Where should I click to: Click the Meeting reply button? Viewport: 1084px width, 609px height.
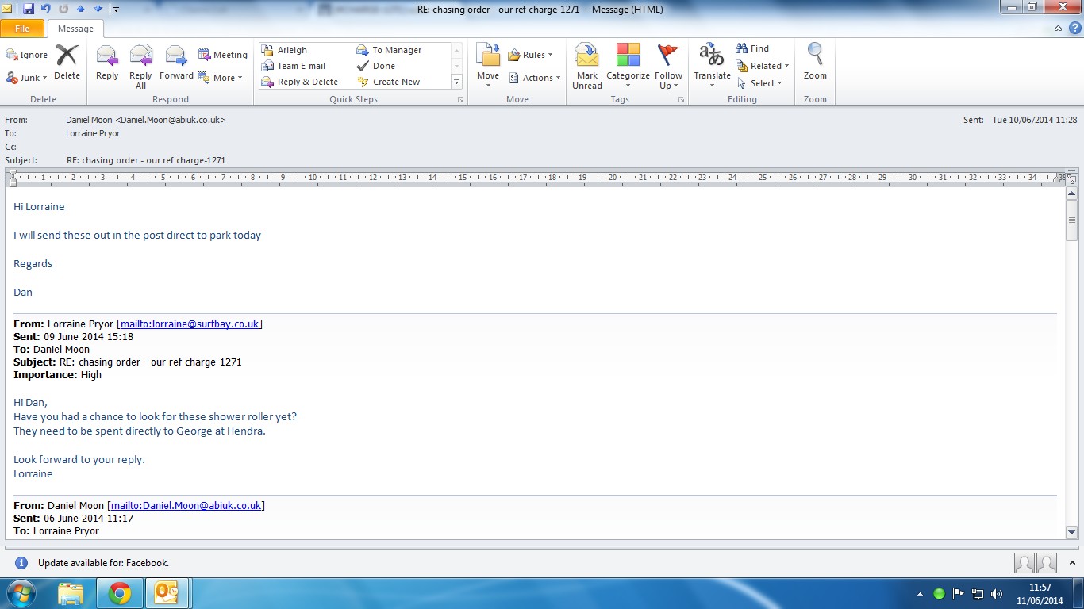click(x=223, y=55)
